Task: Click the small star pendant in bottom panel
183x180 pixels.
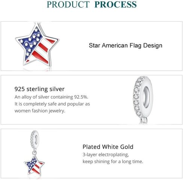Action: coord(34,165)
